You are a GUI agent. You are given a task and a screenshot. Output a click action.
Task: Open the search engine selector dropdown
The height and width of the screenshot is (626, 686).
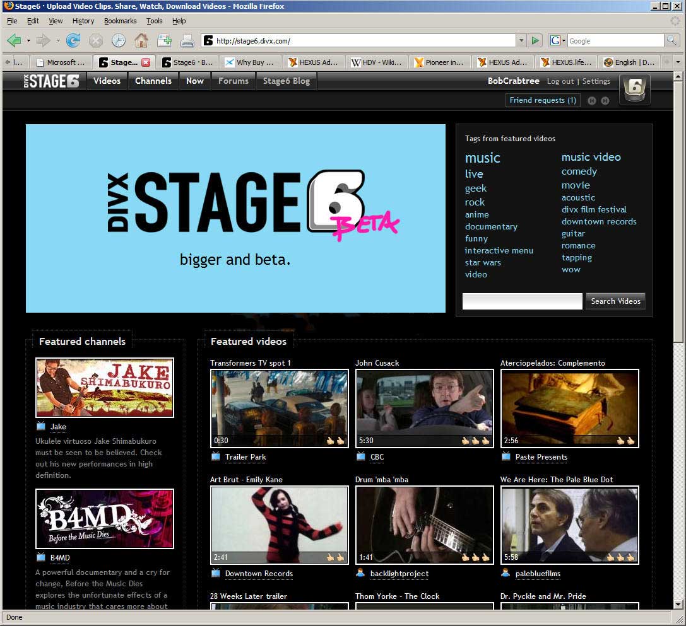pyautogui.click(x=557, y=40)
